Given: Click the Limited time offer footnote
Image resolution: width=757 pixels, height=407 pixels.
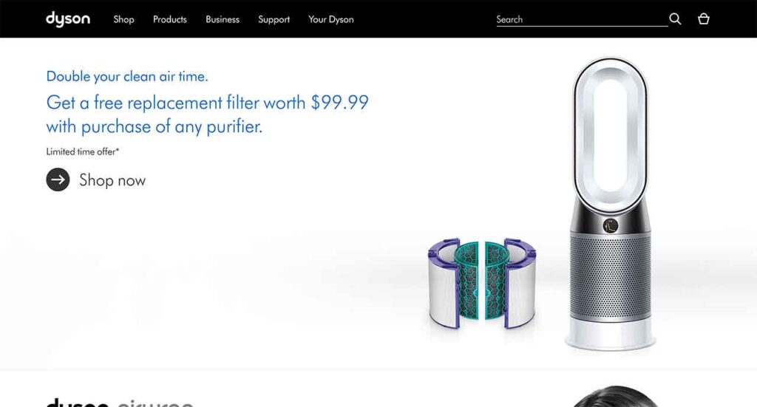Looking at the screenshot, I should point(83,151).
